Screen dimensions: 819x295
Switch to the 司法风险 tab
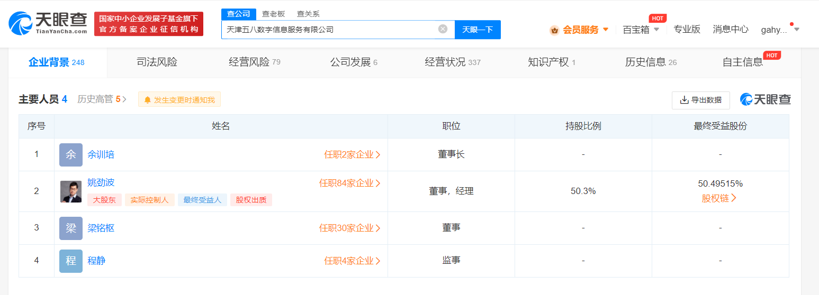click(x=157, y=62)
